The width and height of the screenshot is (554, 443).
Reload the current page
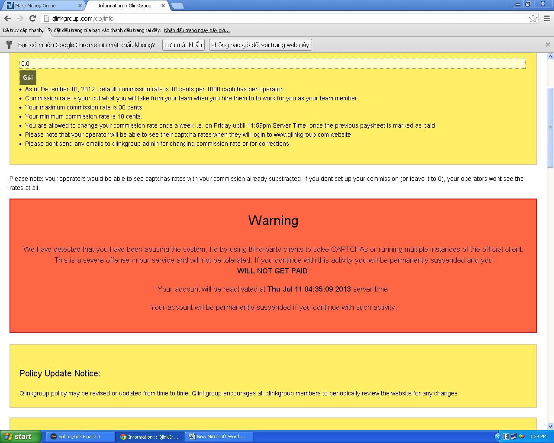(32, 18)
